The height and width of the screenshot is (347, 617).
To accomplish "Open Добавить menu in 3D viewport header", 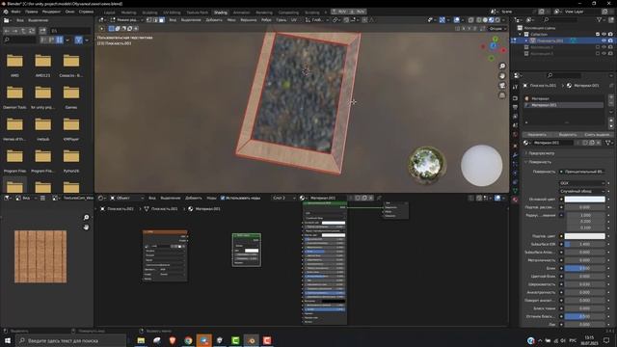I will pos(214,19).
